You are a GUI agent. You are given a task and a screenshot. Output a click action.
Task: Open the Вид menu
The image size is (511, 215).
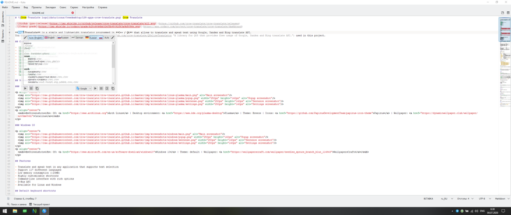coord(26,7)
